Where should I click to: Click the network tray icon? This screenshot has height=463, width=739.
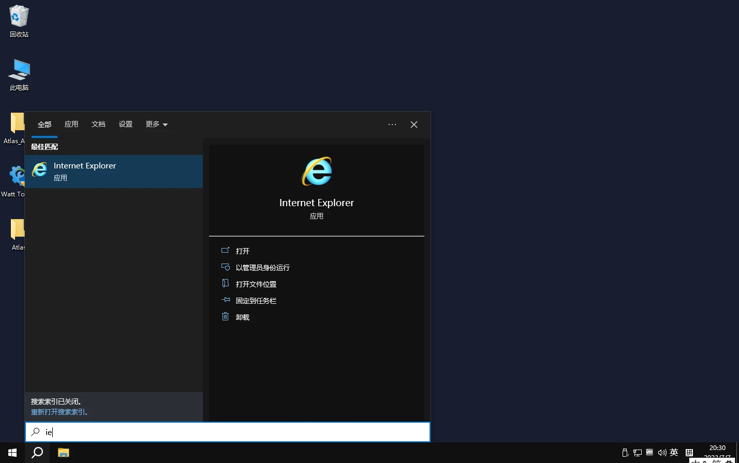pos(637,453)
